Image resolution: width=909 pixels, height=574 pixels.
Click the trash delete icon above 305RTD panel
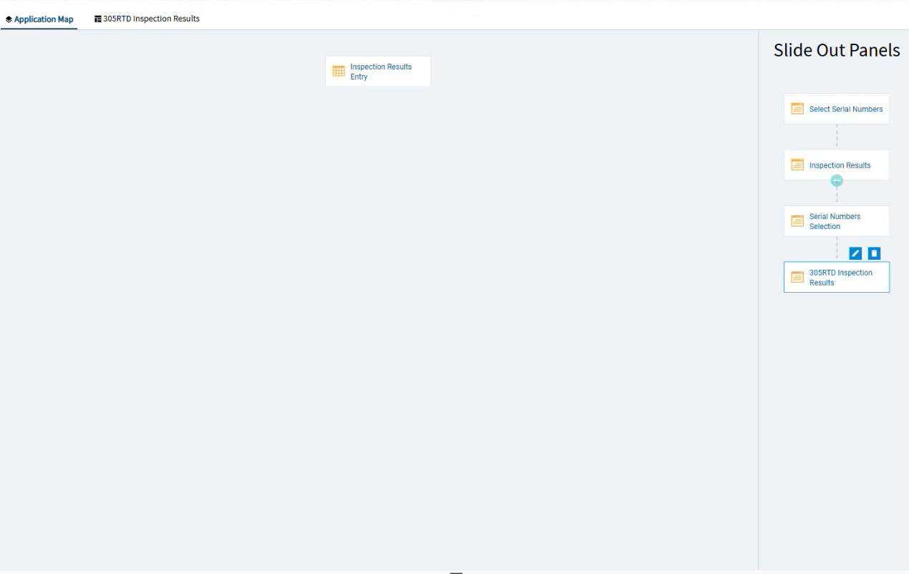pos(874,253)
